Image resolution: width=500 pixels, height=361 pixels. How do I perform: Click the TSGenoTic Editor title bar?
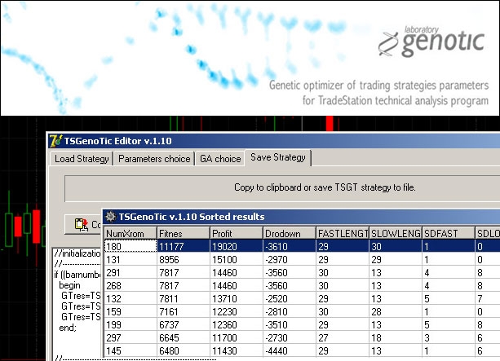click(274, 141)
